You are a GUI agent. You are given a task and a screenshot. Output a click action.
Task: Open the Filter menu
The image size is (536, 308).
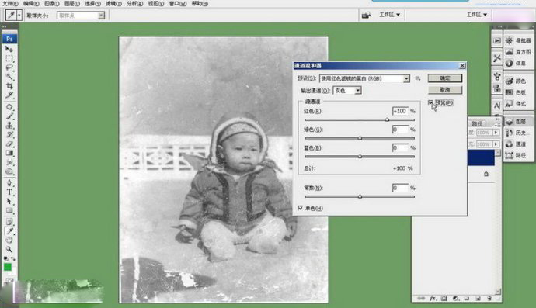coord(113,3)
